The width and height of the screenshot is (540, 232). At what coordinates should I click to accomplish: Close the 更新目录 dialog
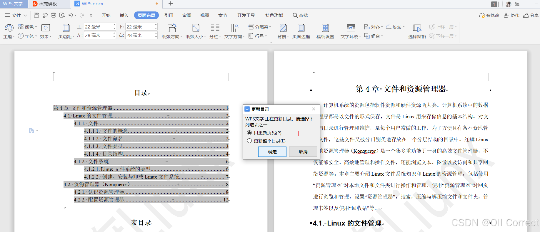[314, 109]
